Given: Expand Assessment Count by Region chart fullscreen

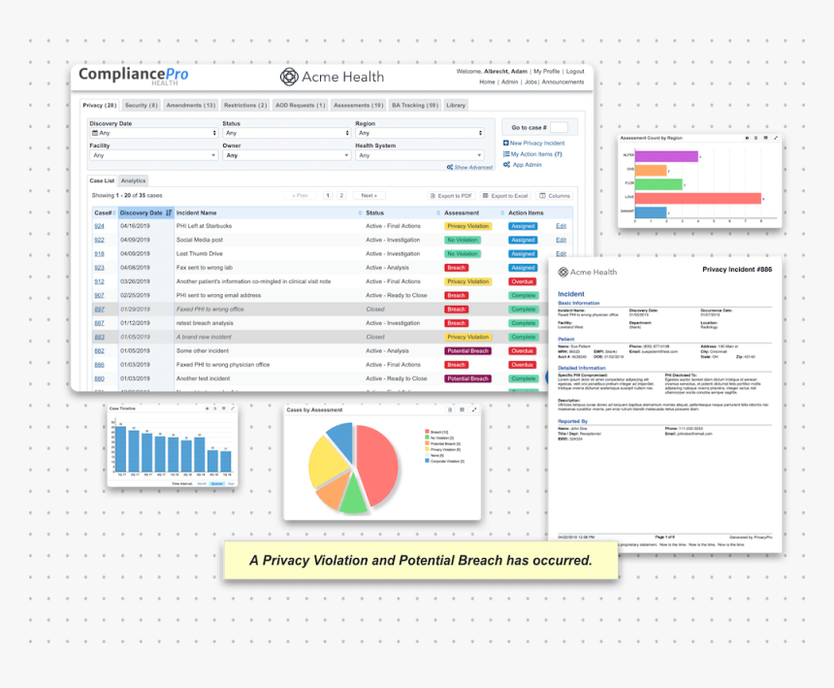Looking at the screenshot, I should click(x=776, y=138).
